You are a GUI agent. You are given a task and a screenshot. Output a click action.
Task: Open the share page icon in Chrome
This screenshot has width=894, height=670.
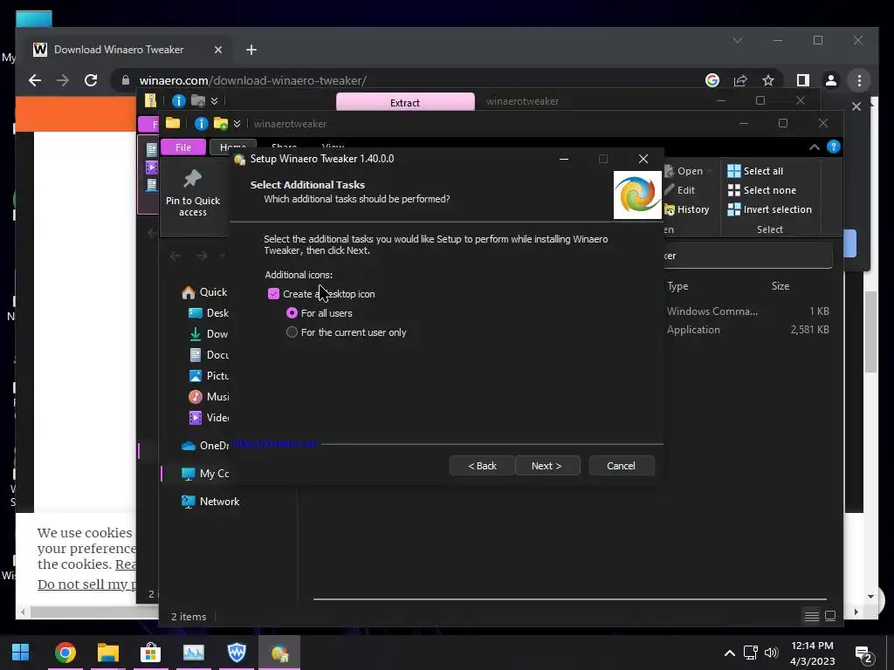740,80
